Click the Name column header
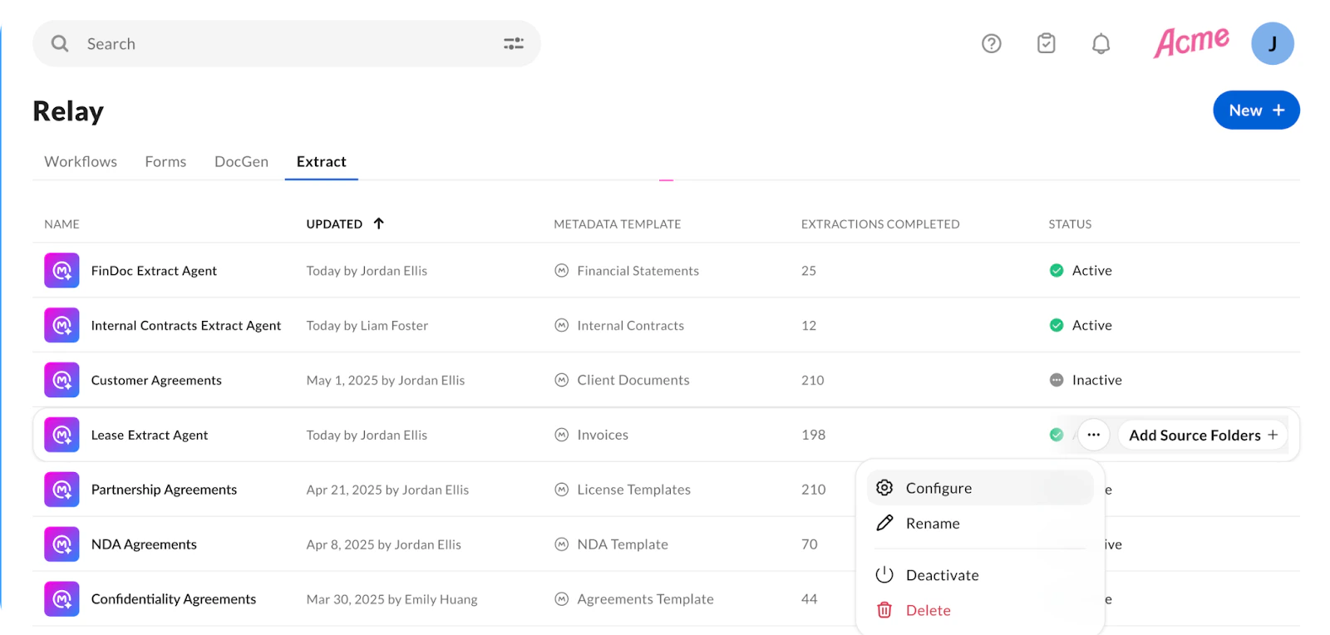 [62, 224]
